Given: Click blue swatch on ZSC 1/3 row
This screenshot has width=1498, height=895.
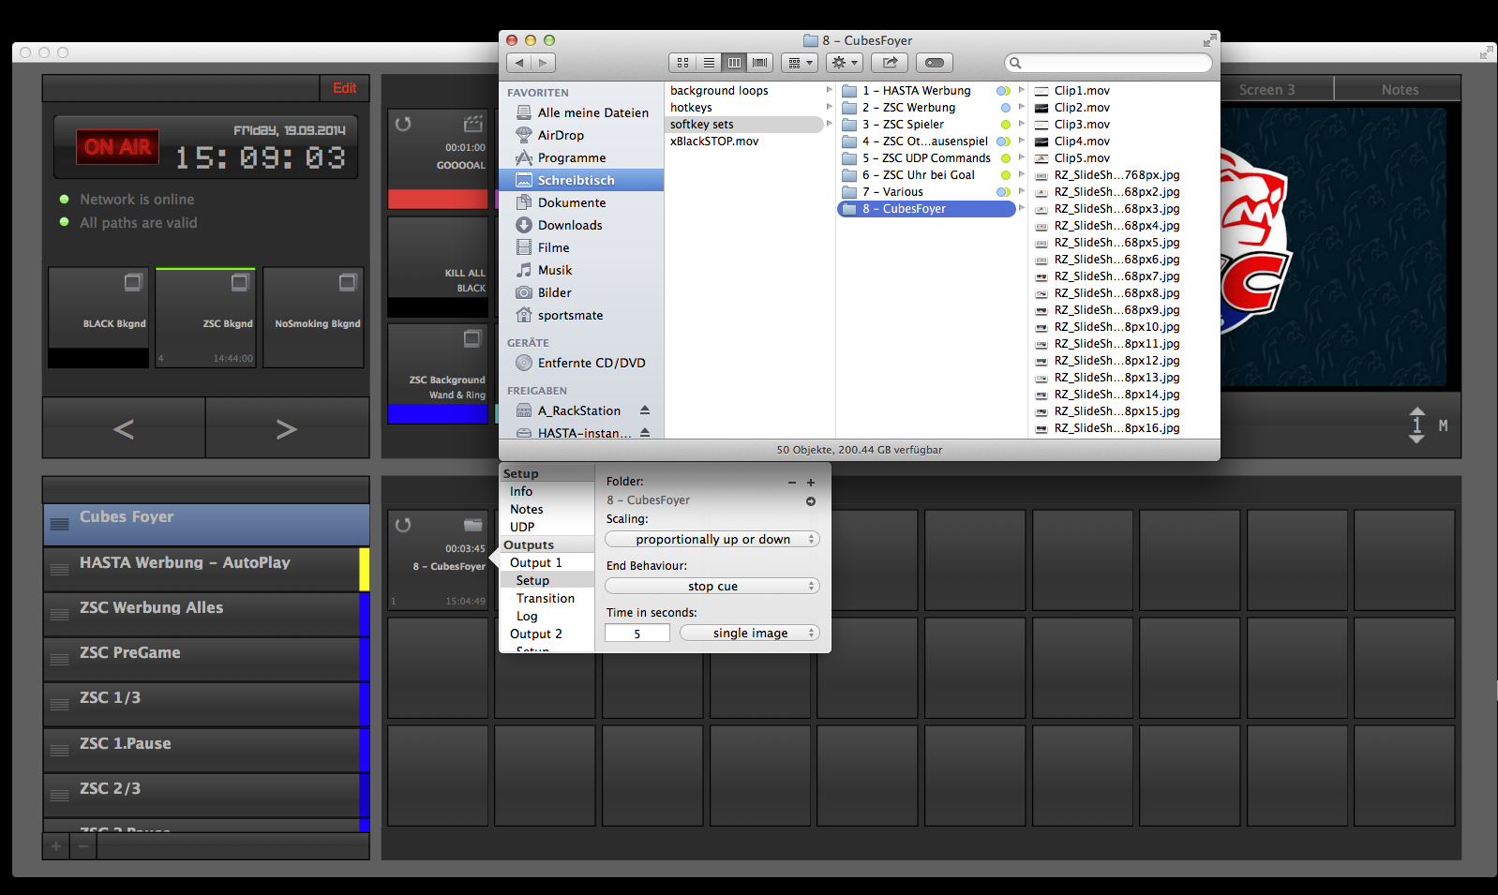Looking at the screenshot, I should click(365, 704).
